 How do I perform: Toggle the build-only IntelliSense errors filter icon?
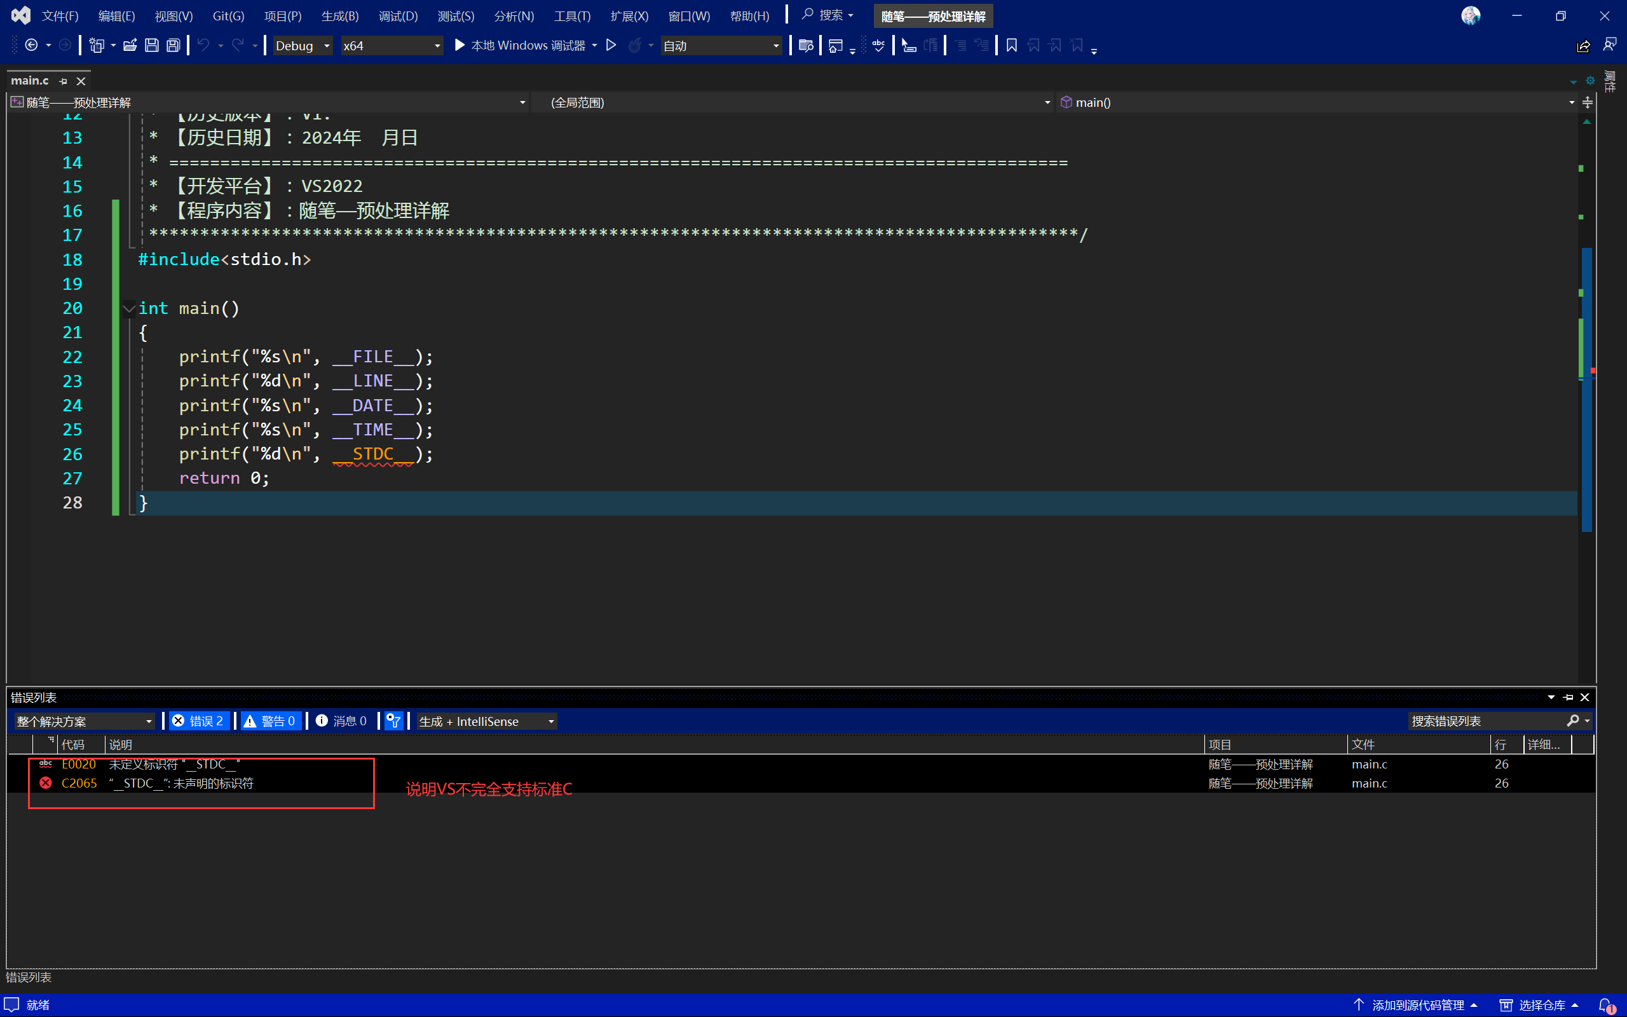393,720
